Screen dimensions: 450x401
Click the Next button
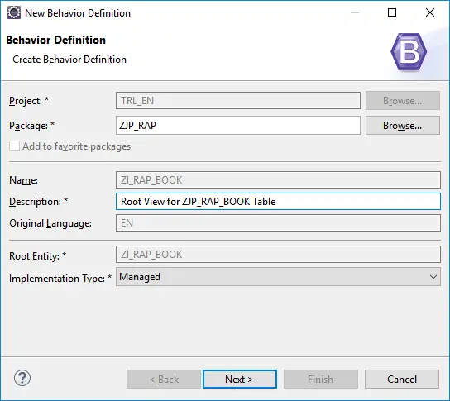click(x=240, y=380)
